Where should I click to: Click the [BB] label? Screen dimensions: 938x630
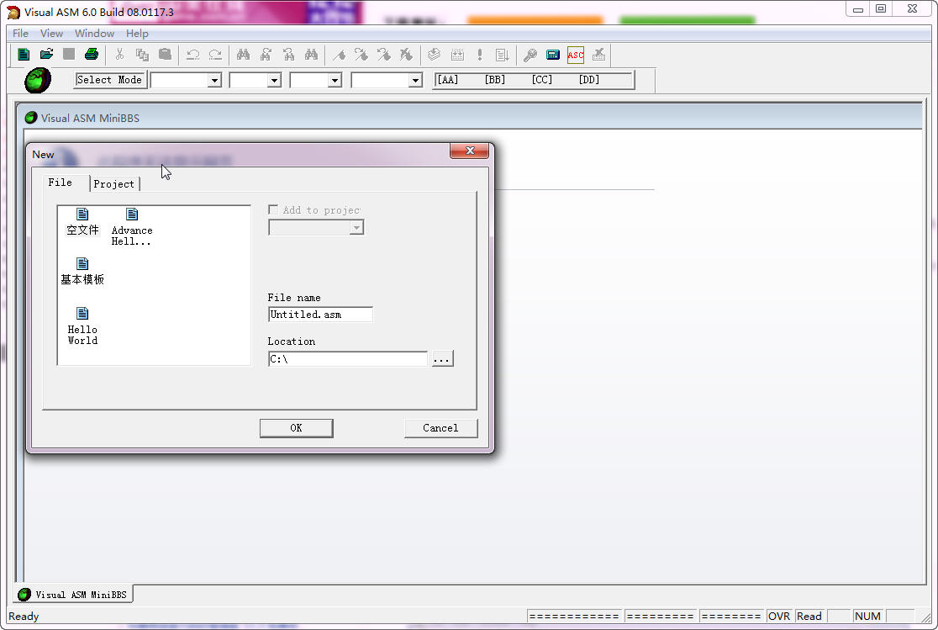click(495, 80)
